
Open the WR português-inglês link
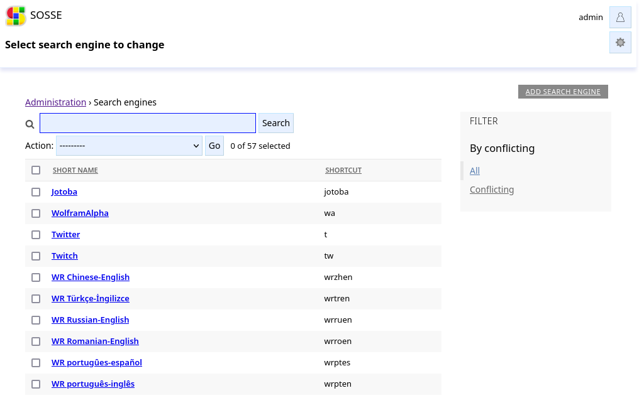[x=93, y=384]
